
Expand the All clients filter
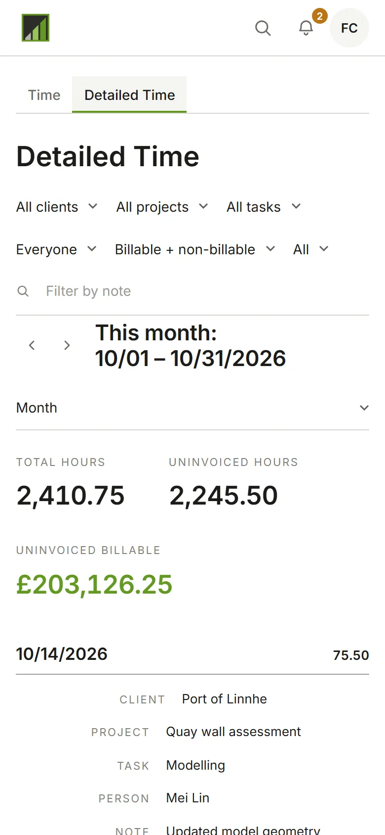tap(57, 207)
